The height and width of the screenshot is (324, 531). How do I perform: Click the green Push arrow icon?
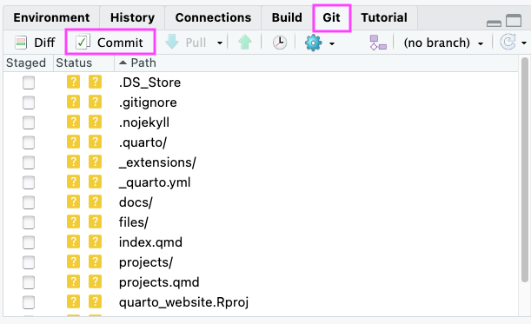pyautogui.click(x=245, y=43)
